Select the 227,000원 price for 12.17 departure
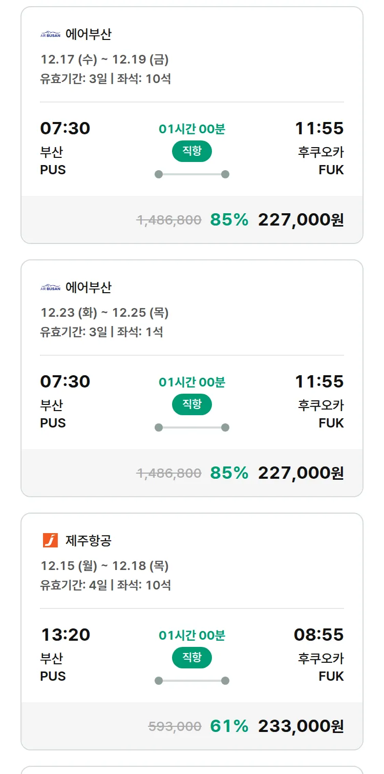The height and width of the screenshot is (774, 384). 301,220
